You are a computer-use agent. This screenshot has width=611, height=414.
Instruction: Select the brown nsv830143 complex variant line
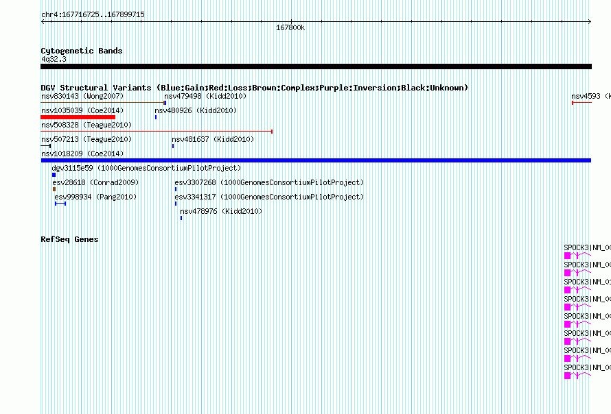[x=102, y=103]
